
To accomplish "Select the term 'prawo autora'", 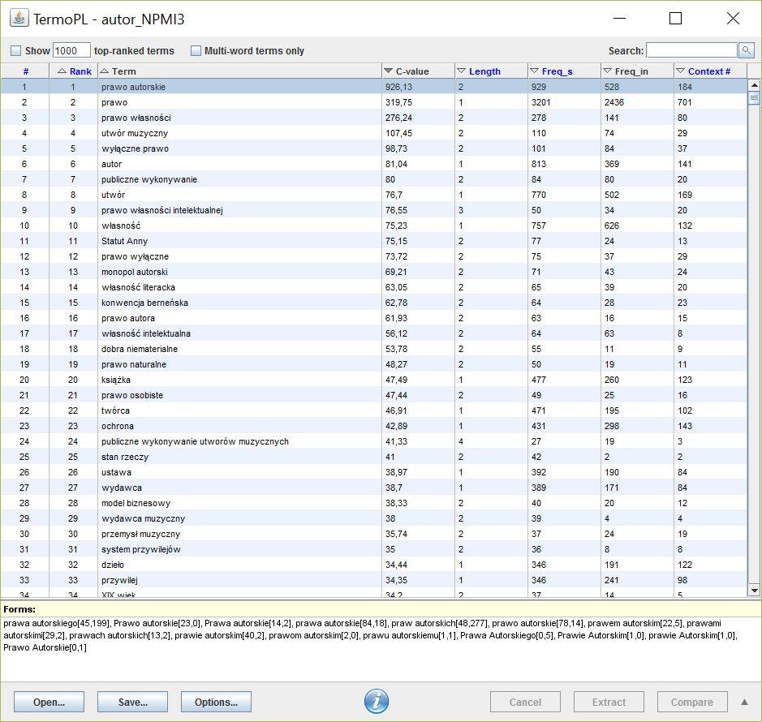I will tap(127, 318).
